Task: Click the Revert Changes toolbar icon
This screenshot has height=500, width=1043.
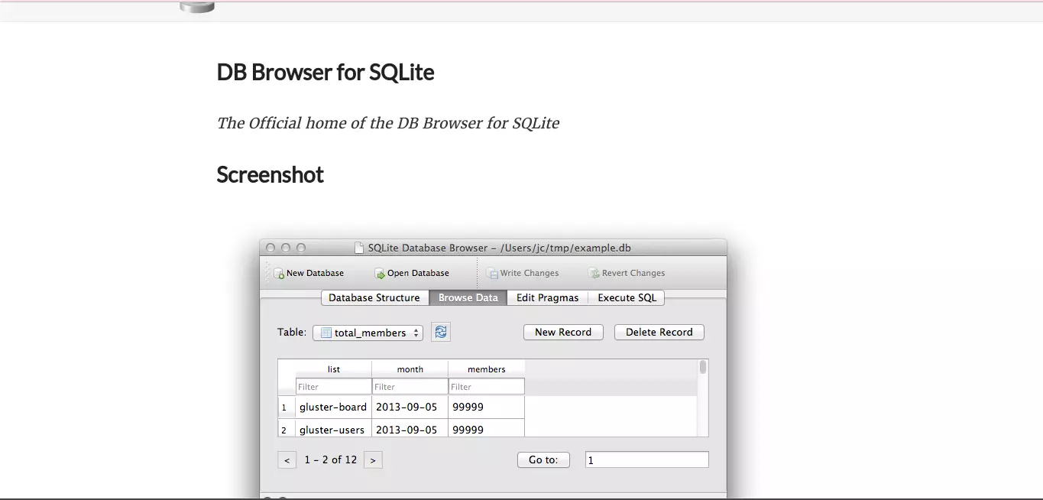Action: (x=594, y=274)
